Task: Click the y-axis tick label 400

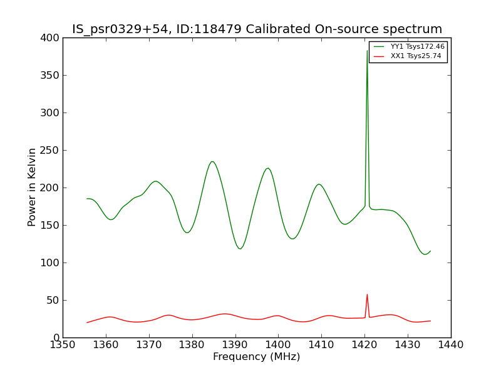Action: click(49, 38)
